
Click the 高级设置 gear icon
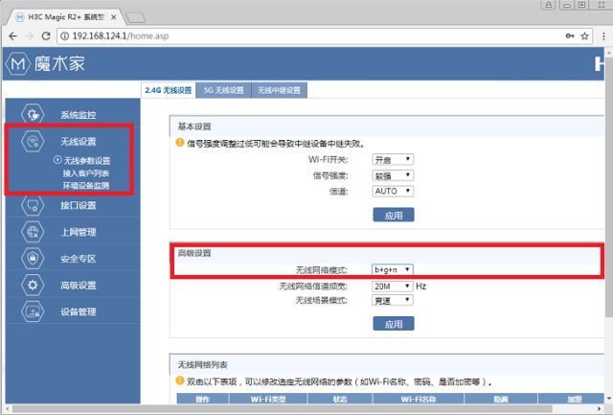point(33,286)
